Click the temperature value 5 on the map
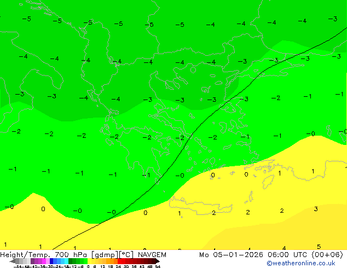 (319, 246)
